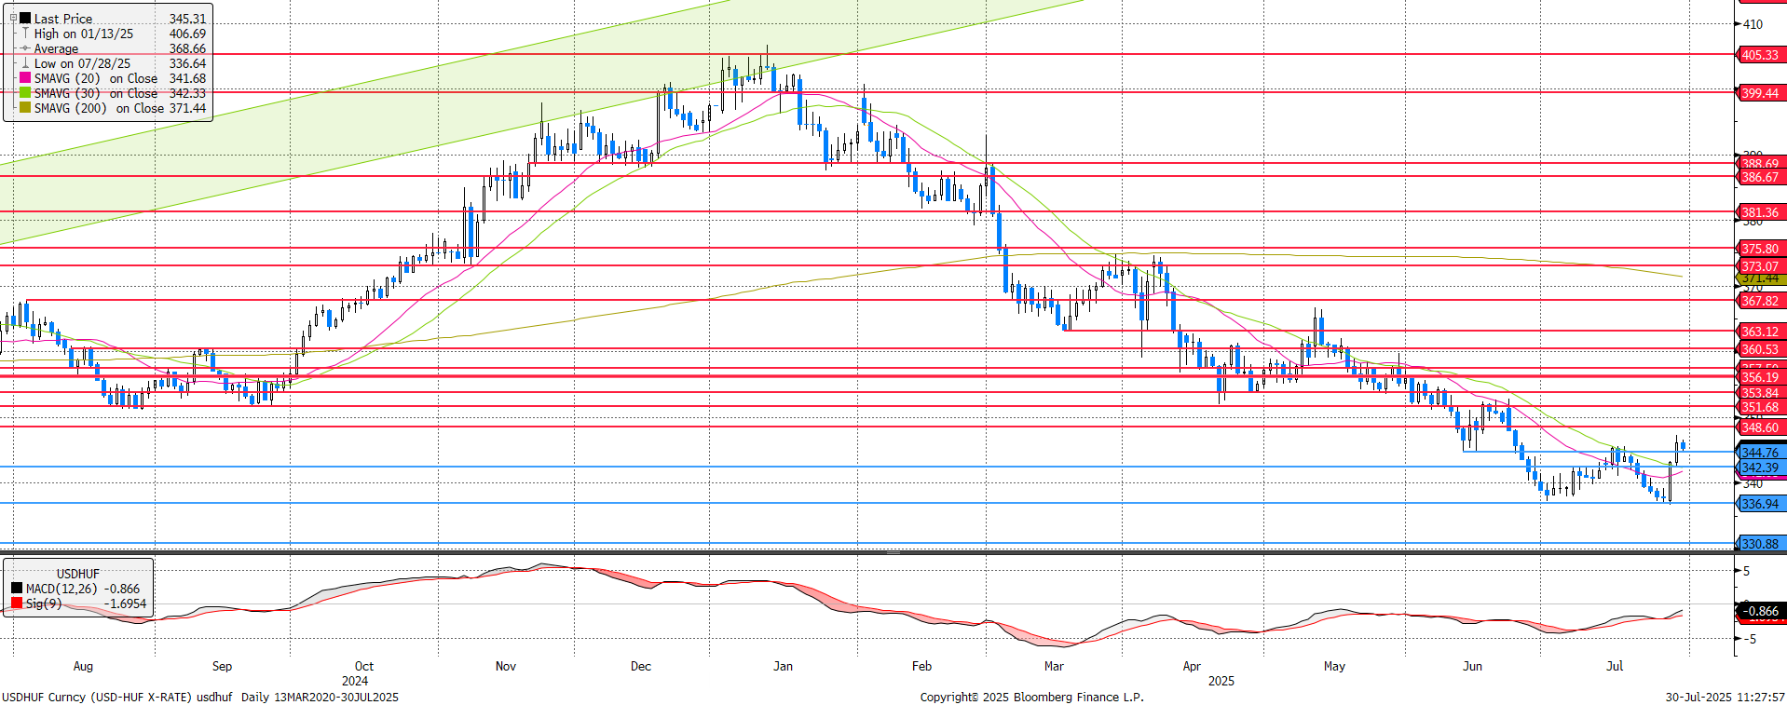Image resolution: width=1787 pixels, height=705 pixels.
Task: Collapse the Last Price legend tree
Action: 13,18
